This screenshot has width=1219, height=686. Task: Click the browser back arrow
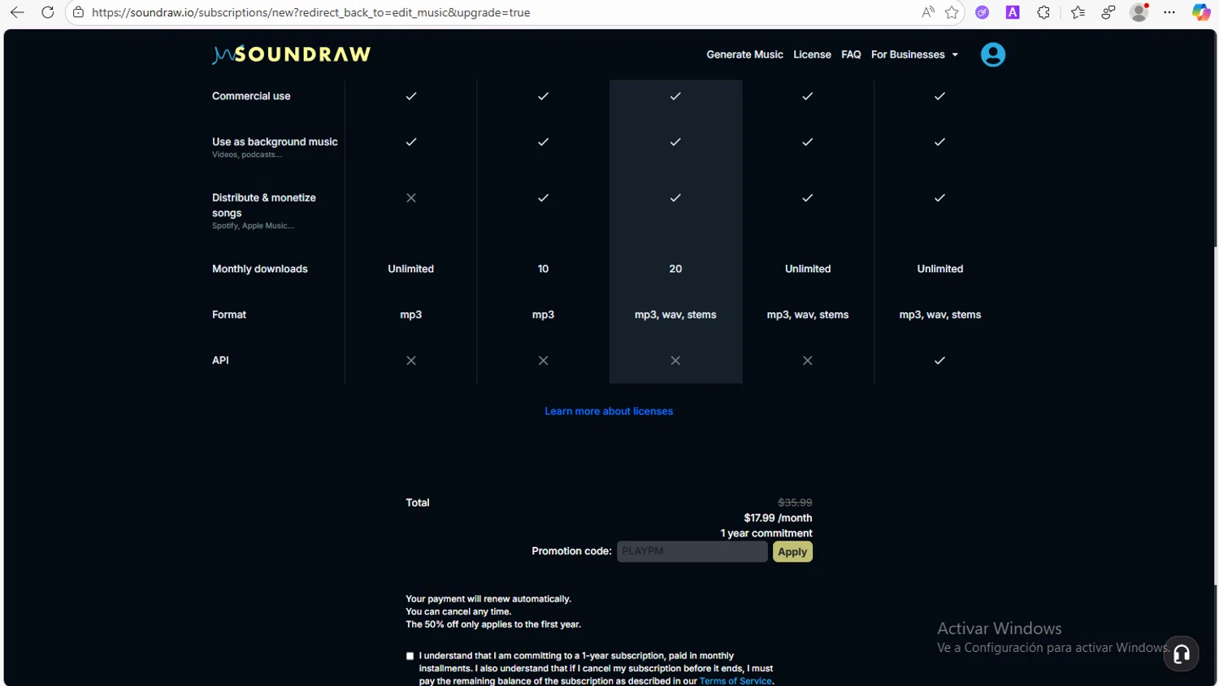click(x=17, y=12)
